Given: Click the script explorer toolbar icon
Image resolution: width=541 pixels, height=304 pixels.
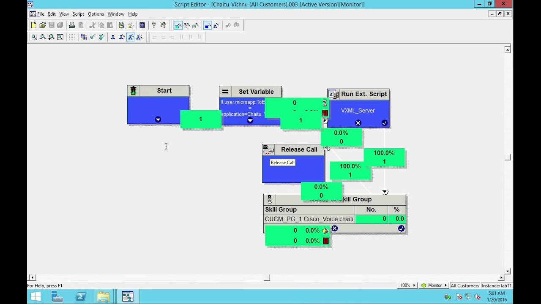Looking at the screenshot, I should pos(142,25).
